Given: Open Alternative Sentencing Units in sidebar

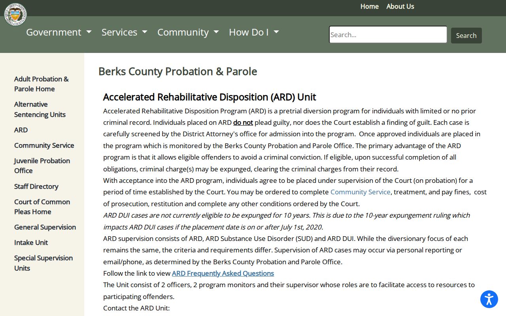Looking at the screenshot, I should tap(40, 109).
